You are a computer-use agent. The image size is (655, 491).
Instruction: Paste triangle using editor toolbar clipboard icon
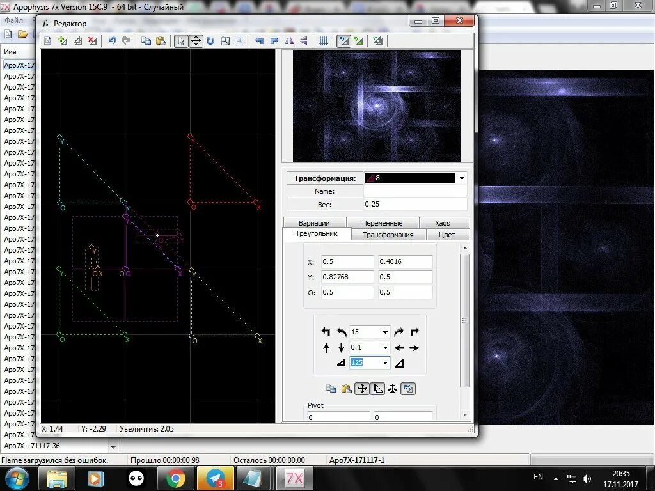pyautogui.click(x=161, y=41)
